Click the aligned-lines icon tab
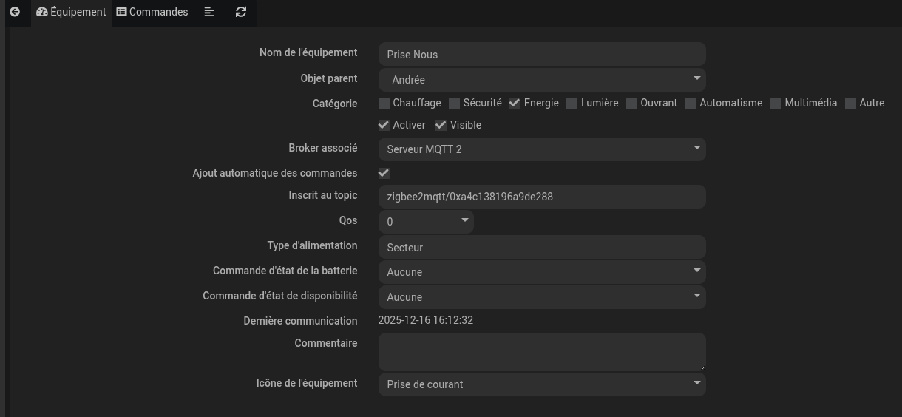This screenshot has width=902, height=417. [209, 12]
